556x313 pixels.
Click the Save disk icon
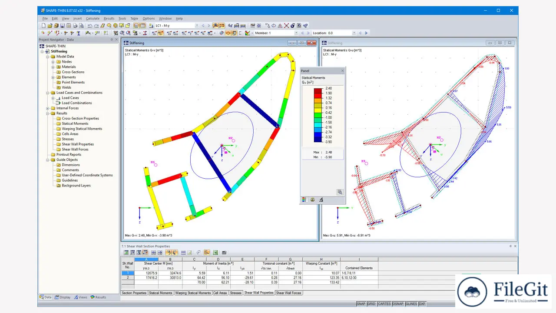point(62,26)
